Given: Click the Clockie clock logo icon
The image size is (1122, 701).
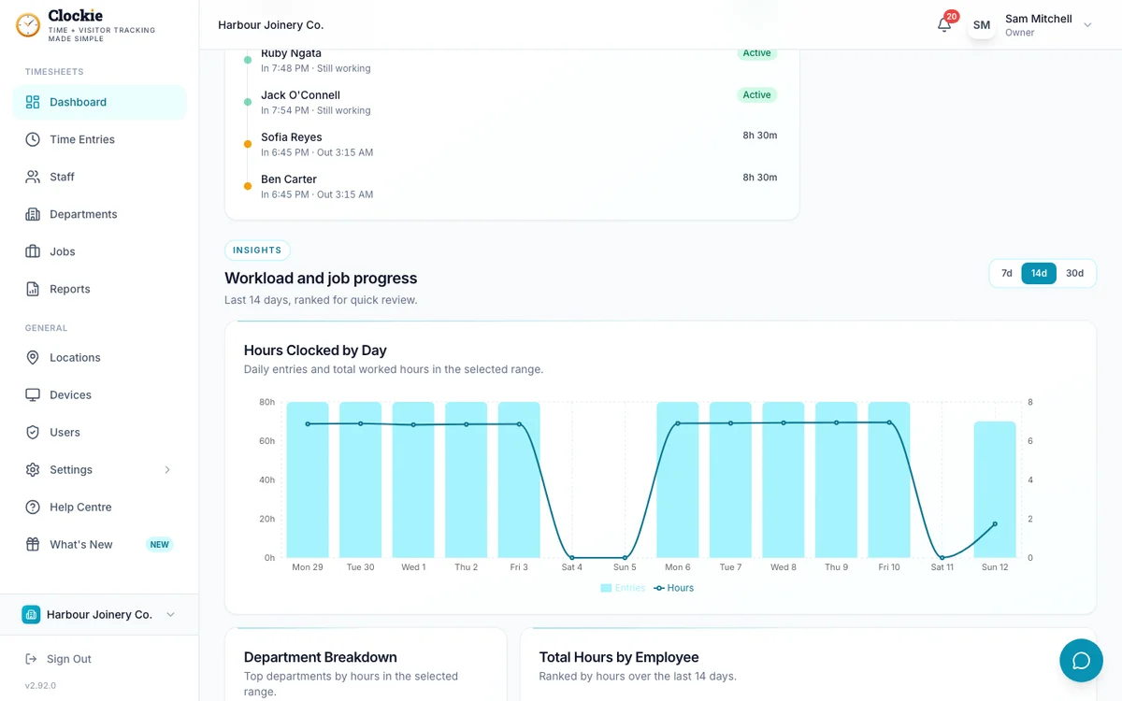Looking at the screenshot, I should point(28,25).
